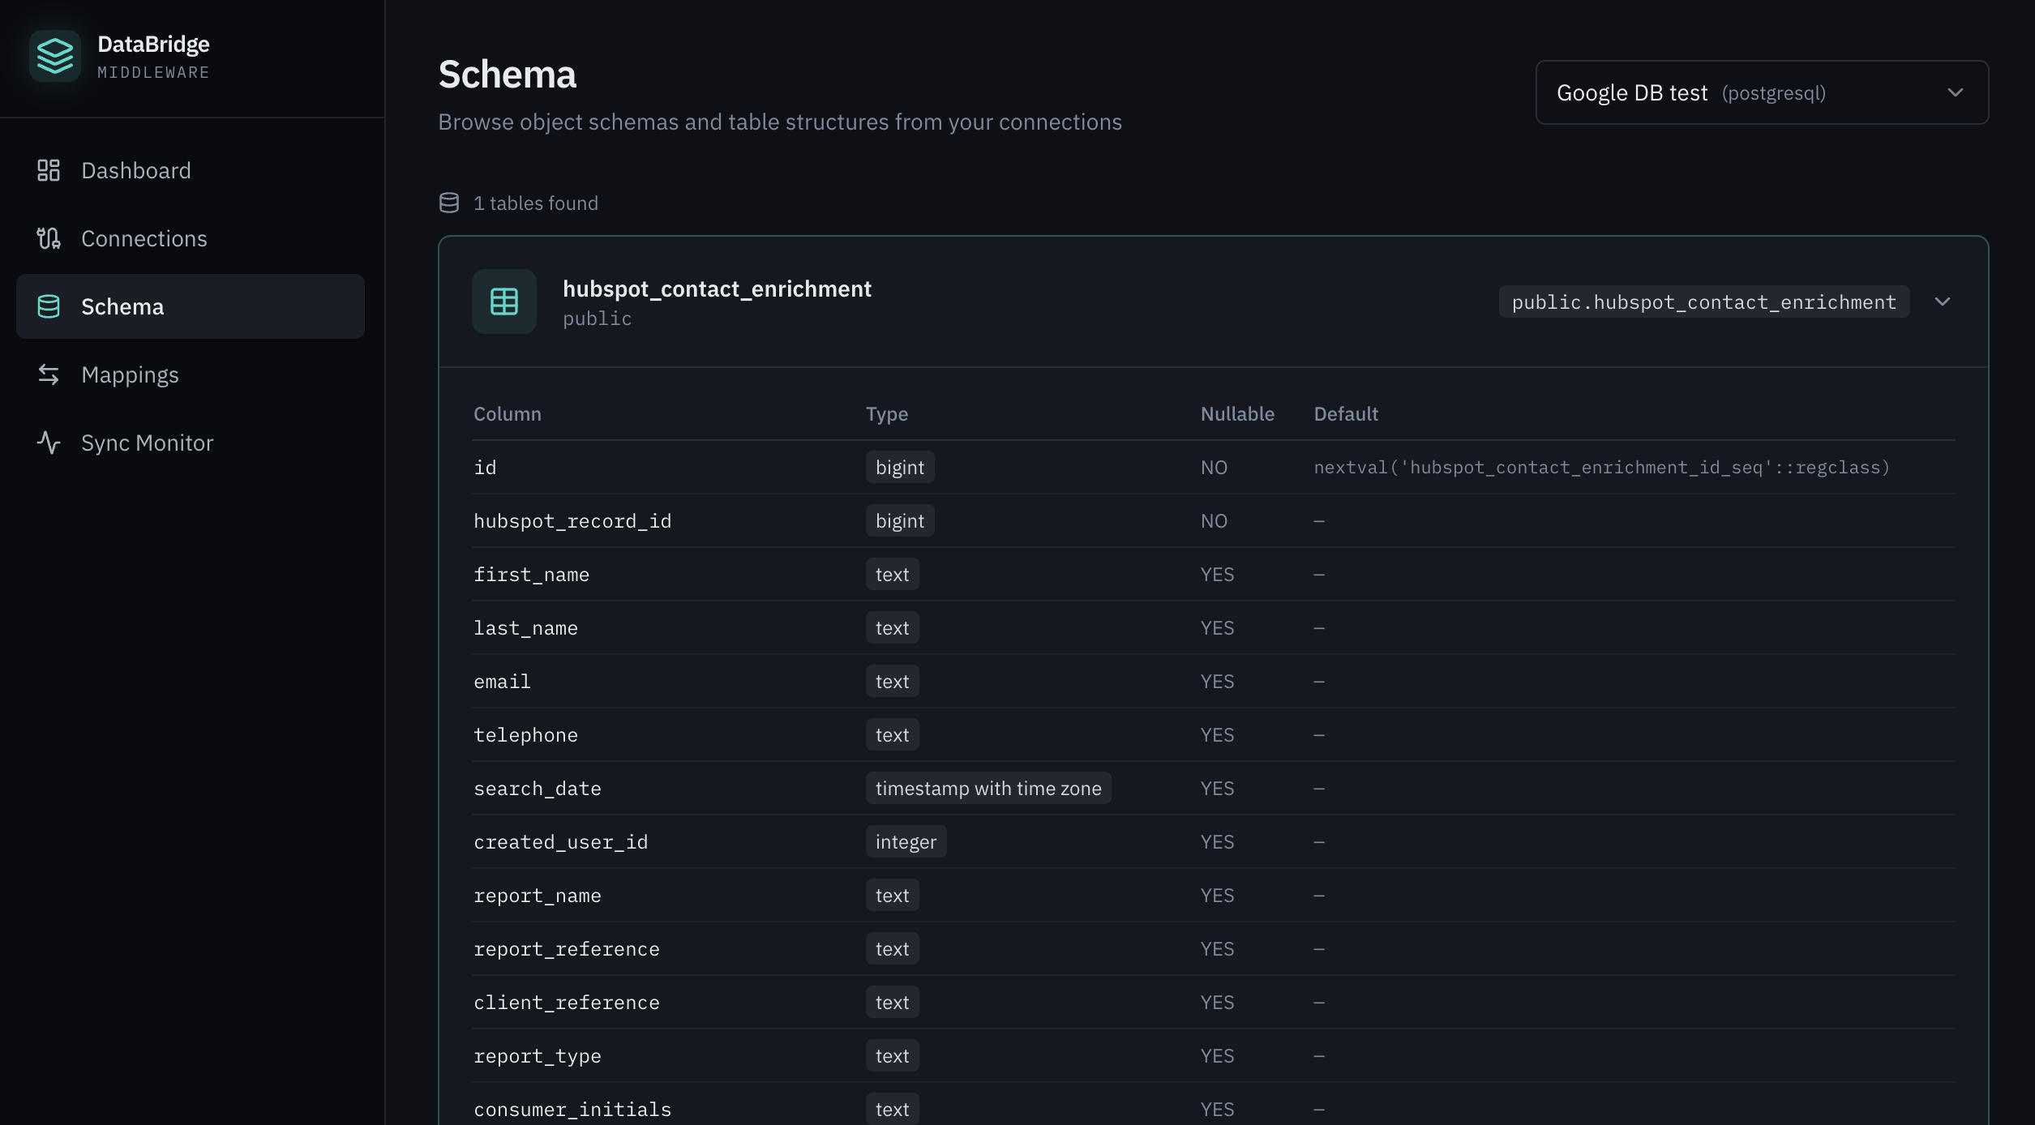Click the DataBridge logo icon
The width and height of the screenshot is (2035, 1125).
point(55,55)
